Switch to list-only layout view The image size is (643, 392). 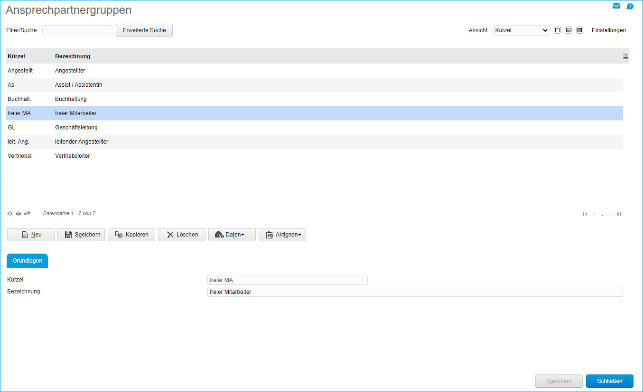pos(557,30)
